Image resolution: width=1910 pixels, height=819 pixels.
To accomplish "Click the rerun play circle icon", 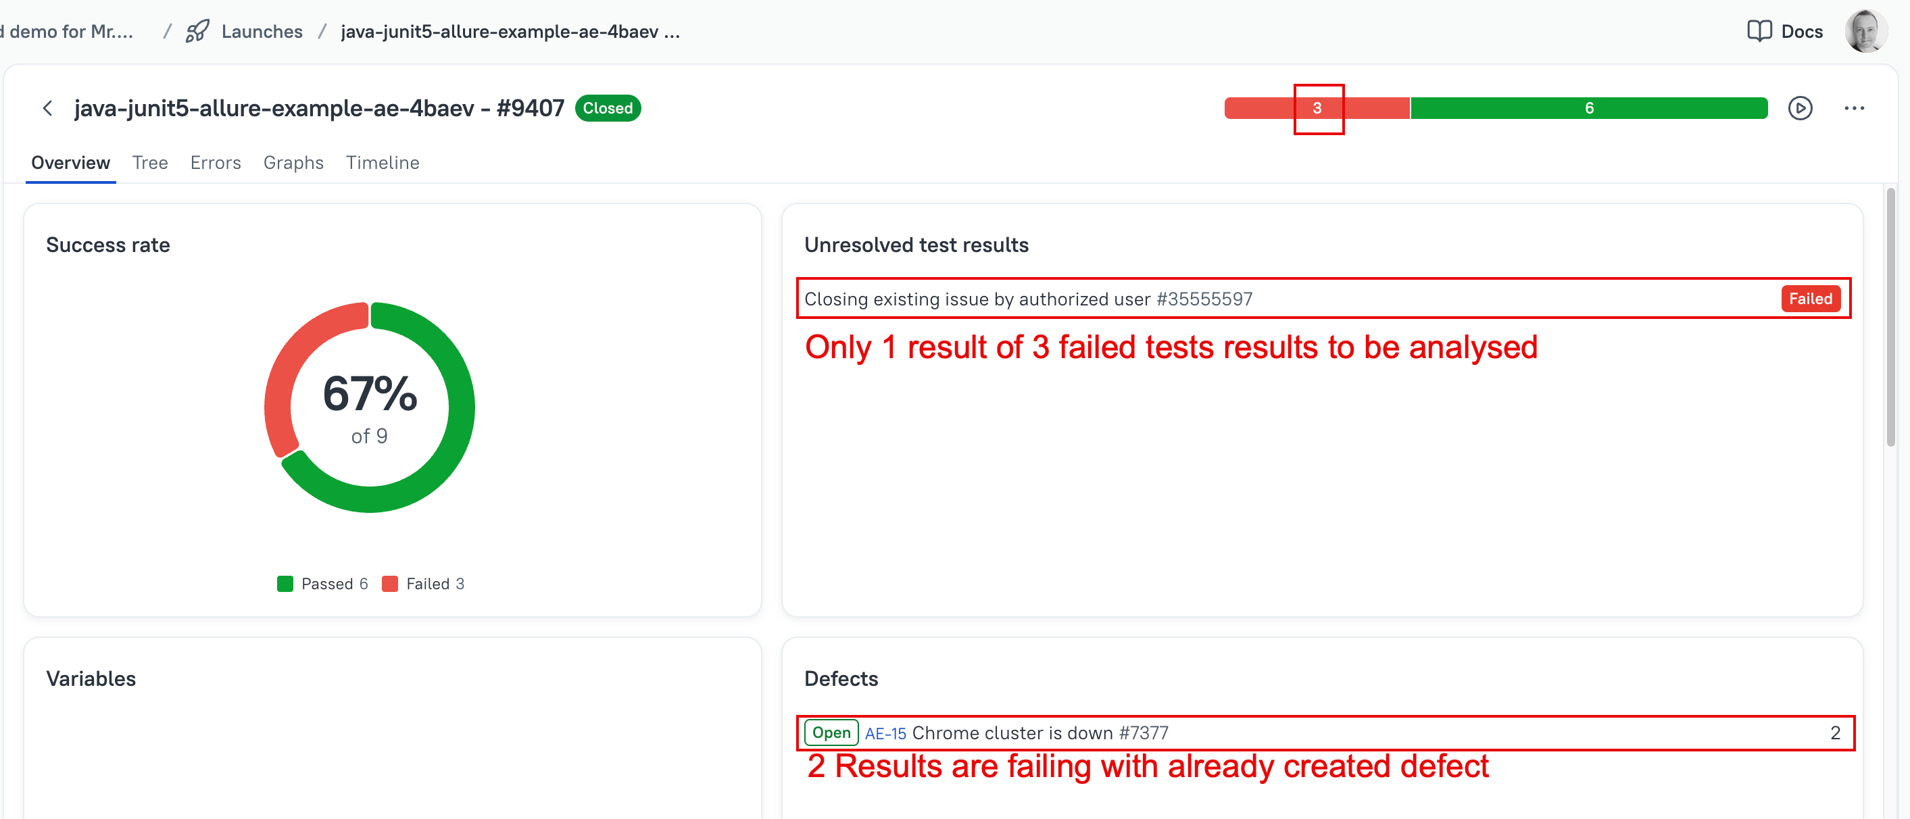I will coord(1800,108).
